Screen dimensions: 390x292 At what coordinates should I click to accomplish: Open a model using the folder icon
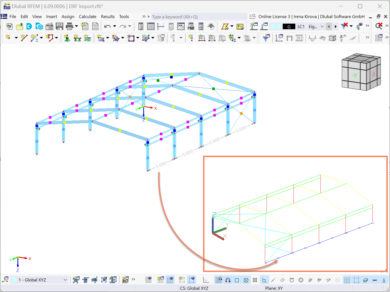tap(19, 26)
